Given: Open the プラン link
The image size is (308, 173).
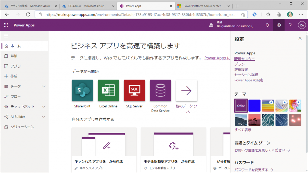Looking at the screenshot, I should [239, 64].
